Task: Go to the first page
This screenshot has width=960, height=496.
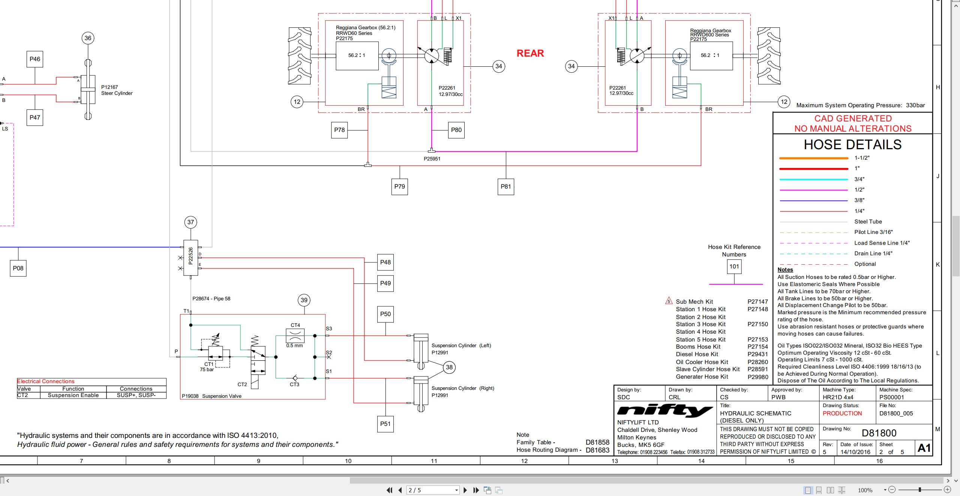Action: click(x=390, y=490)
